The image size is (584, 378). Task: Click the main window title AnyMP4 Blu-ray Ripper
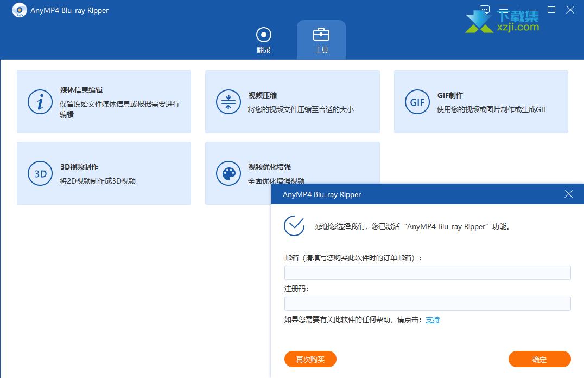click(x=69, y=10)
